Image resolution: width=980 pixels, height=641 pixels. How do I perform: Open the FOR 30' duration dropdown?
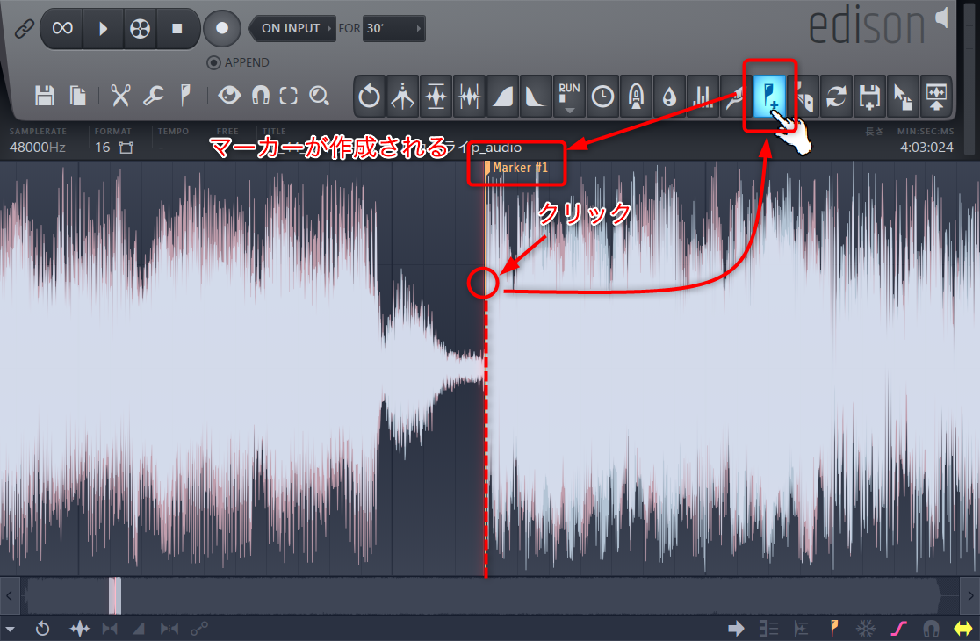pyautogui.click(x=394, y=28)
